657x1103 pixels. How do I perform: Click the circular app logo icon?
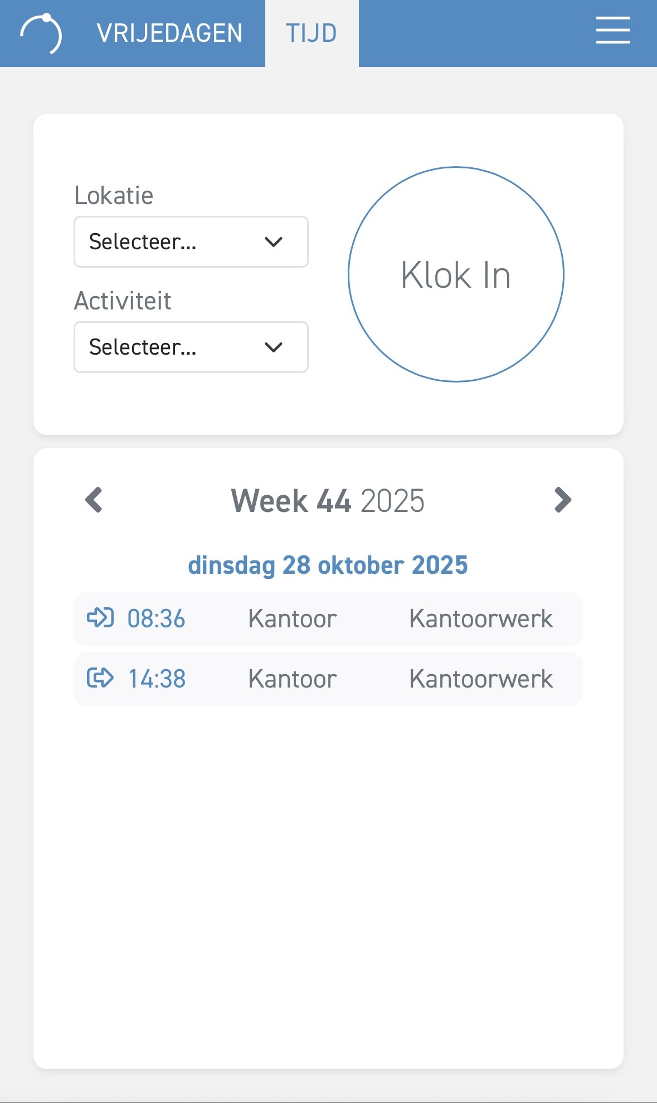click(x=41, y=33)
